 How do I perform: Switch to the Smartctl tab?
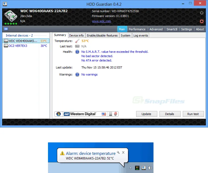tap(172, 29)
